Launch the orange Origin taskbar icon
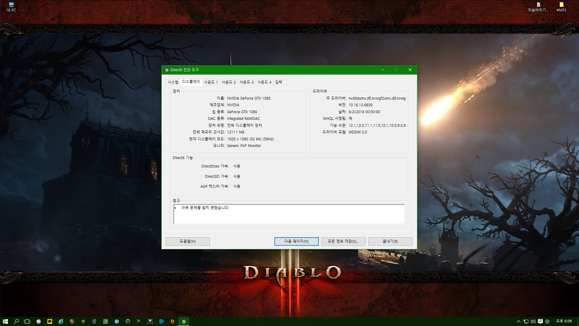Viewport: 579px width, 326px height. coord(172,321)
